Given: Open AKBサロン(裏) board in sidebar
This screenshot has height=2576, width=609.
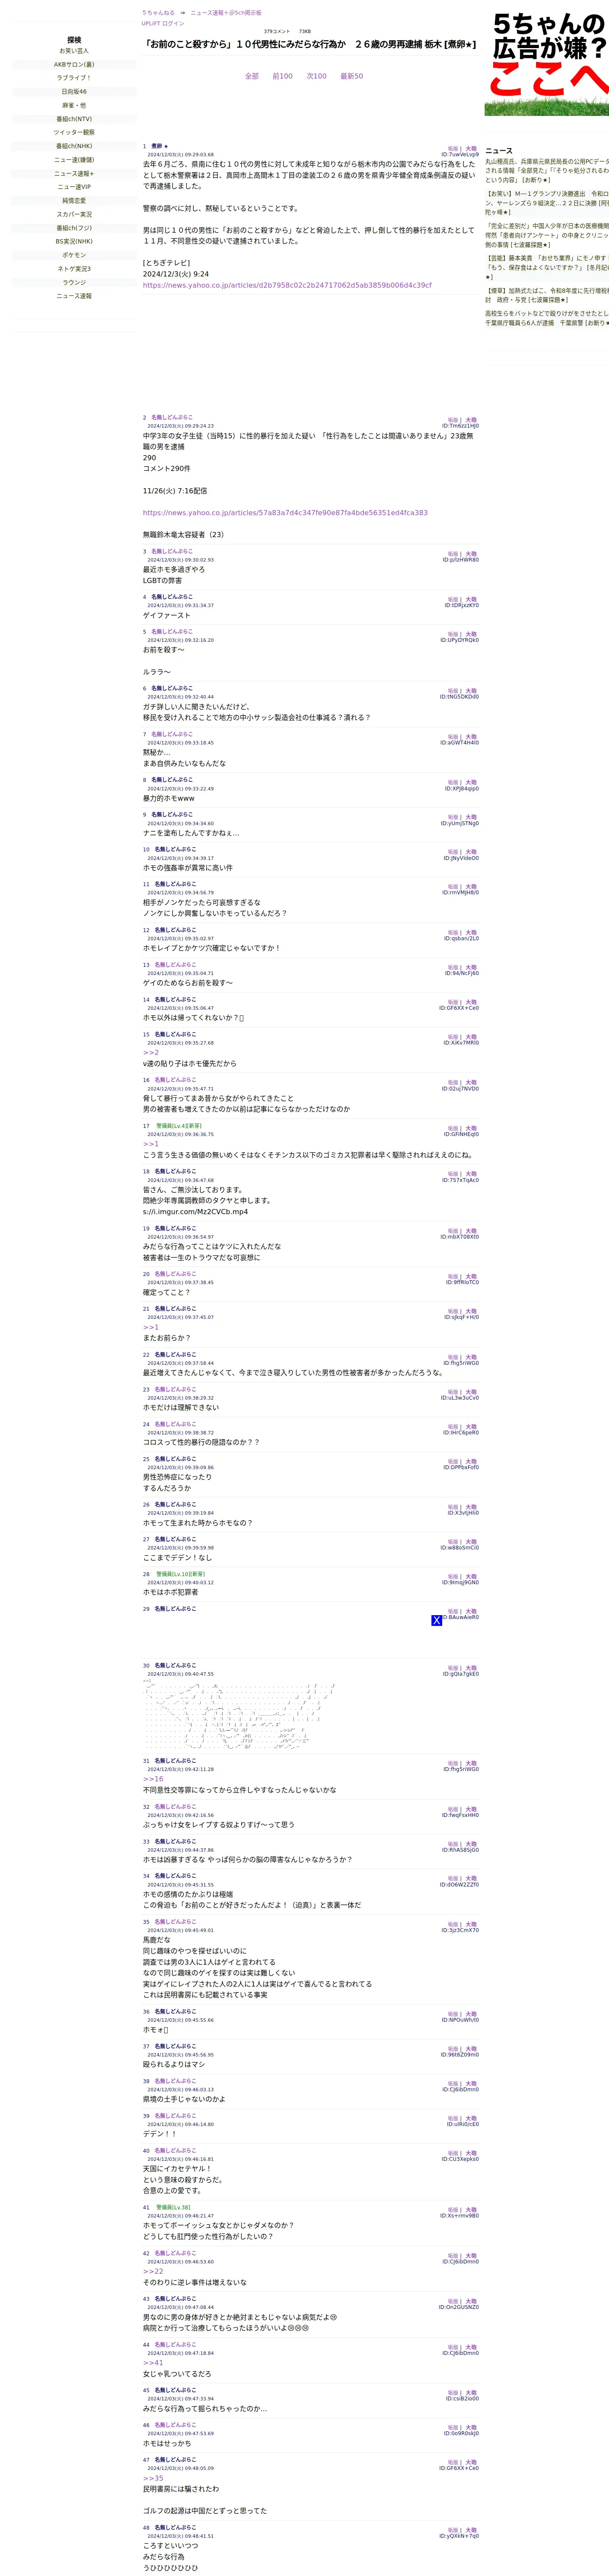Looking at the screenshot, I should (74, 64).
